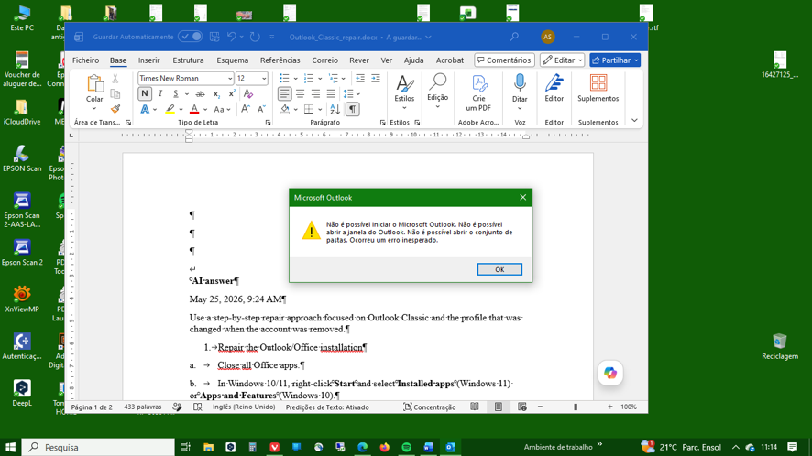Switch to Read Mode view icon
Viewport: 812px width, 456px height.
tap(475, 407)
